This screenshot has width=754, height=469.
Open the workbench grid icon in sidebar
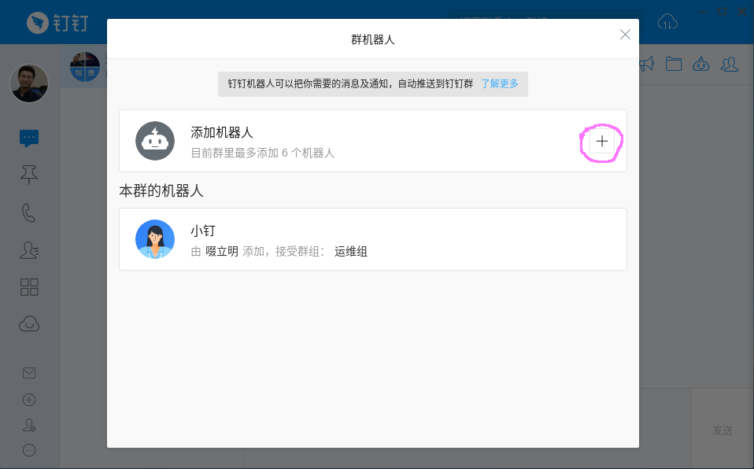[x=29, y=287]
